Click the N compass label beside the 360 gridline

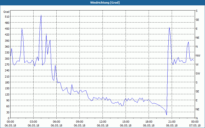tap(197, 47)
